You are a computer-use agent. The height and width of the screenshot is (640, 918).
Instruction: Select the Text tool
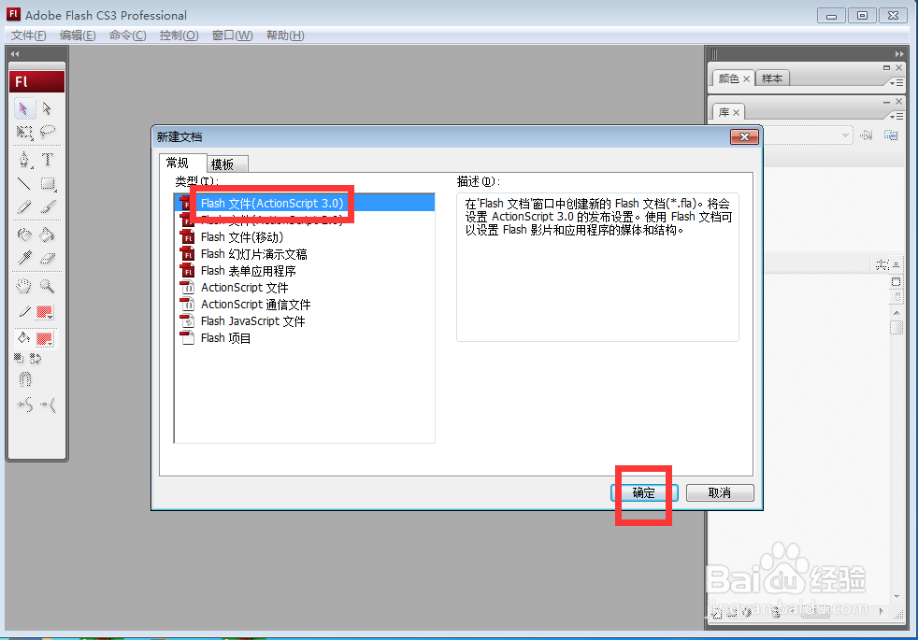(x=48, y=159)
